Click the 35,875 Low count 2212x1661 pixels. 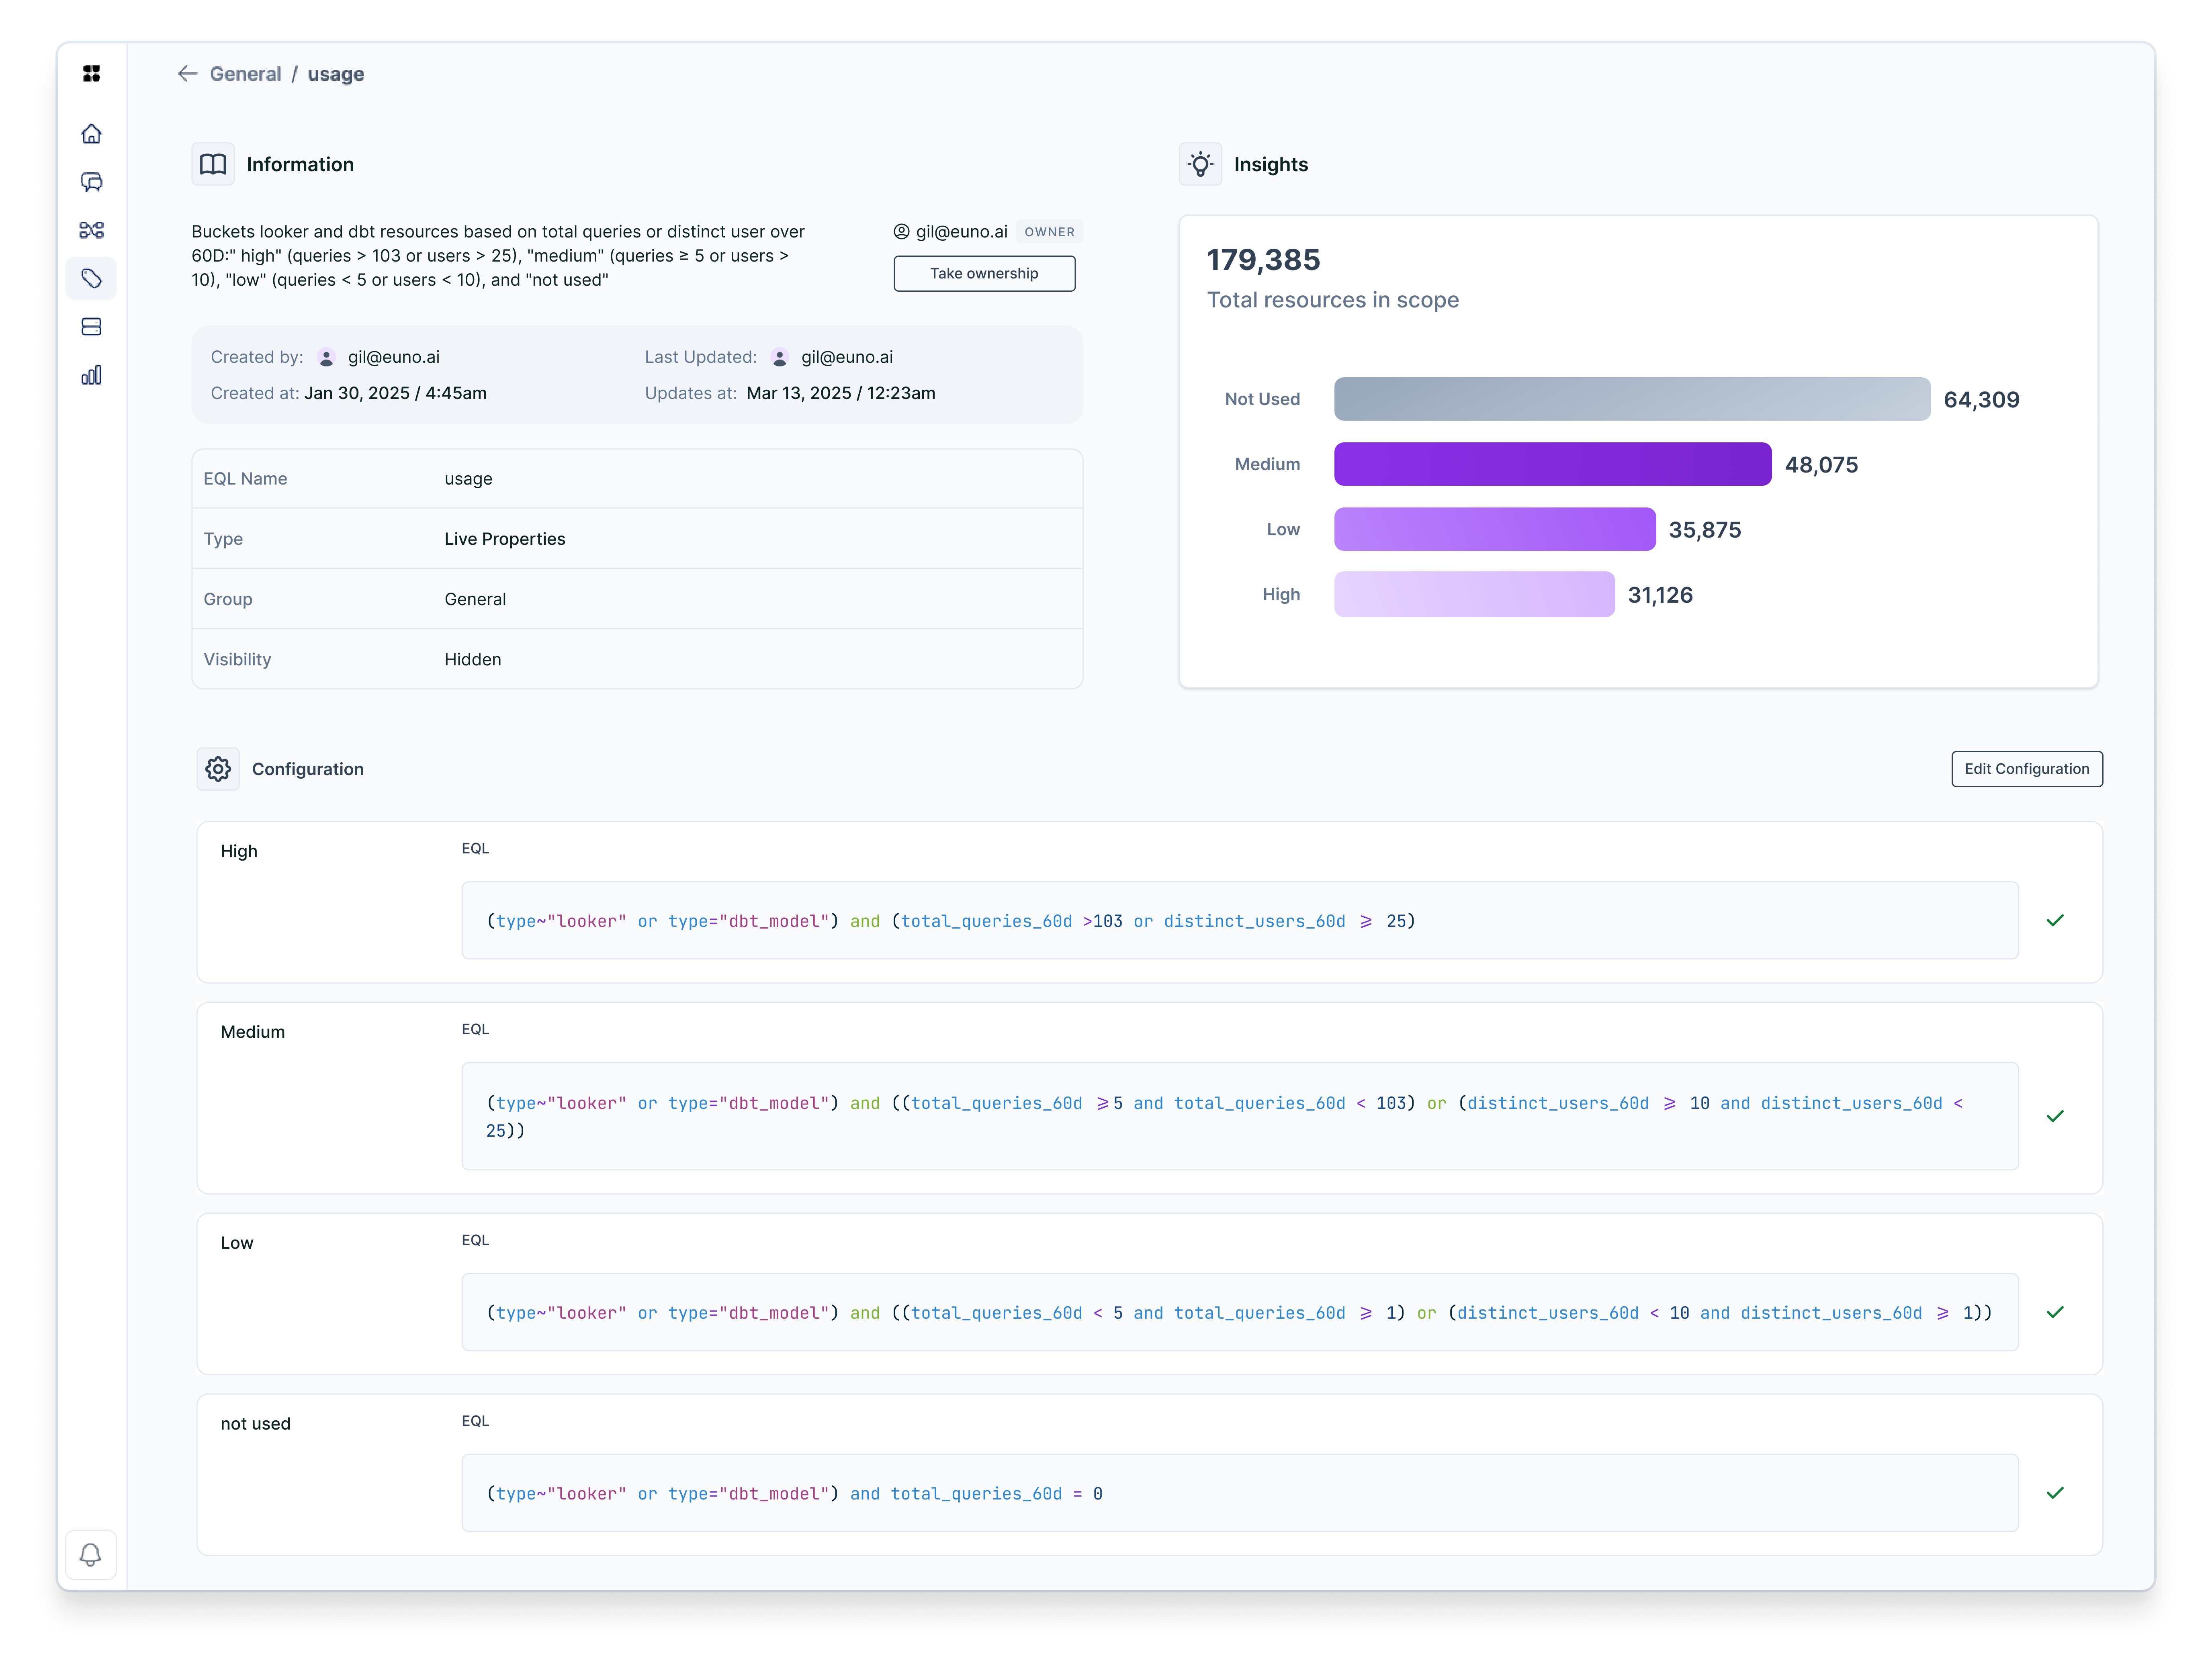[1704, 530]
